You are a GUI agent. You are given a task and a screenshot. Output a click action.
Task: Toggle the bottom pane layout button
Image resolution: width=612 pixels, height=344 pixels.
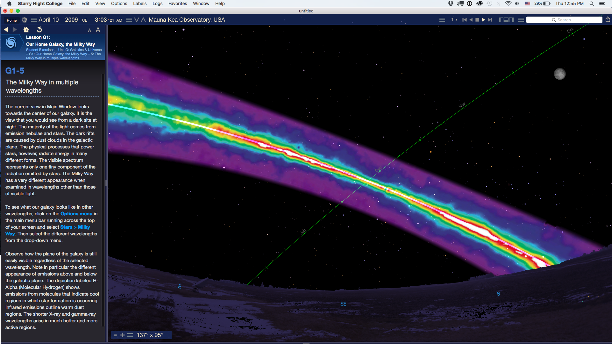click(506, 20)
